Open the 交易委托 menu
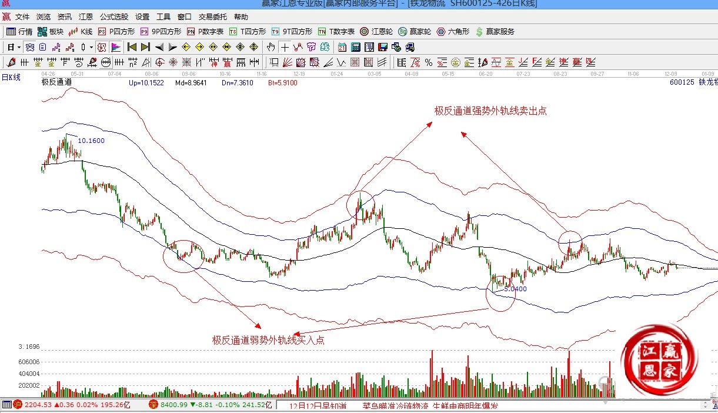The image size is (718, 413). 213,17
